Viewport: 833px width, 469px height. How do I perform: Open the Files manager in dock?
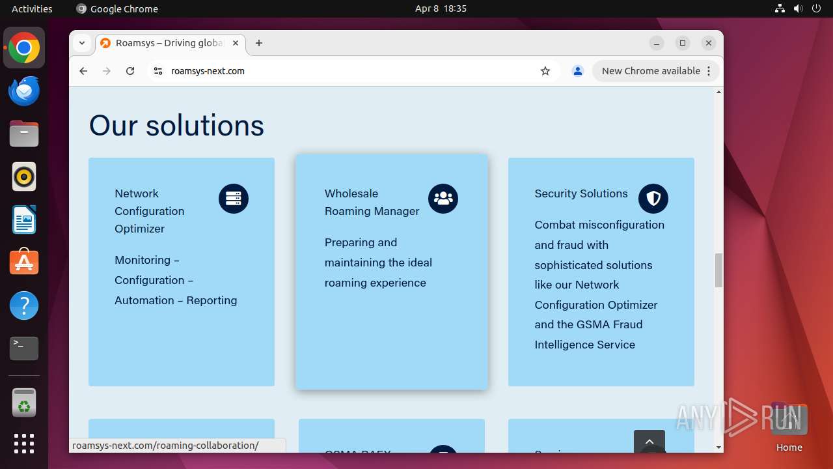click(x=24, y=134)
